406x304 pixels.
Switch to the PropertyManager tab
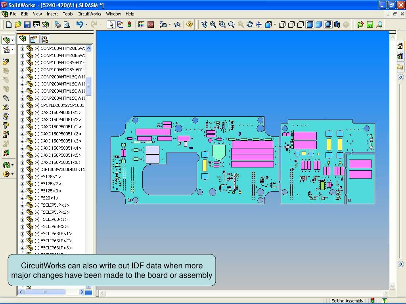(x=34, y=39)
